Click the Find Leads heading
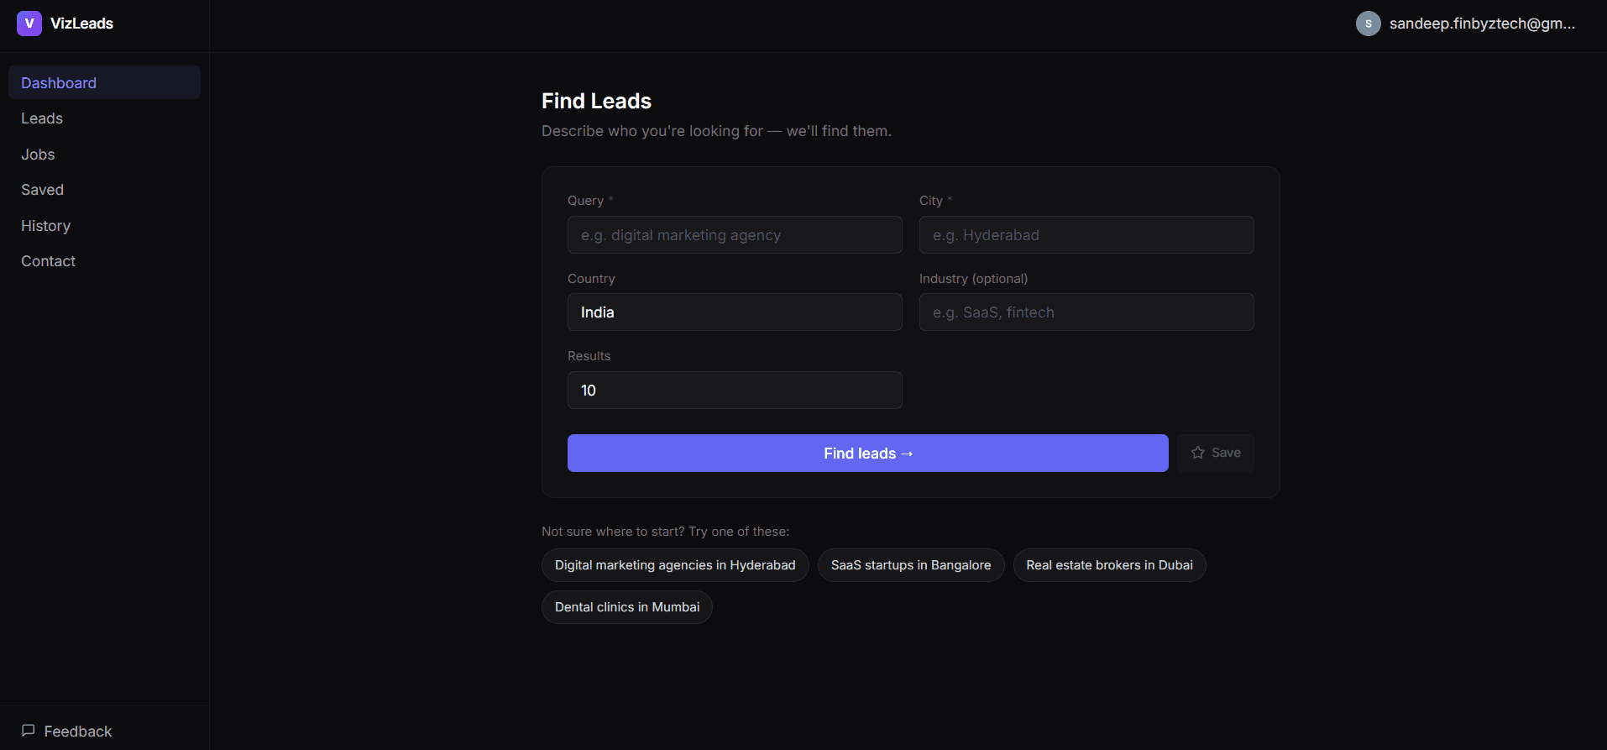The width and height of the screenshot is (1607, 750). point(596,101)
